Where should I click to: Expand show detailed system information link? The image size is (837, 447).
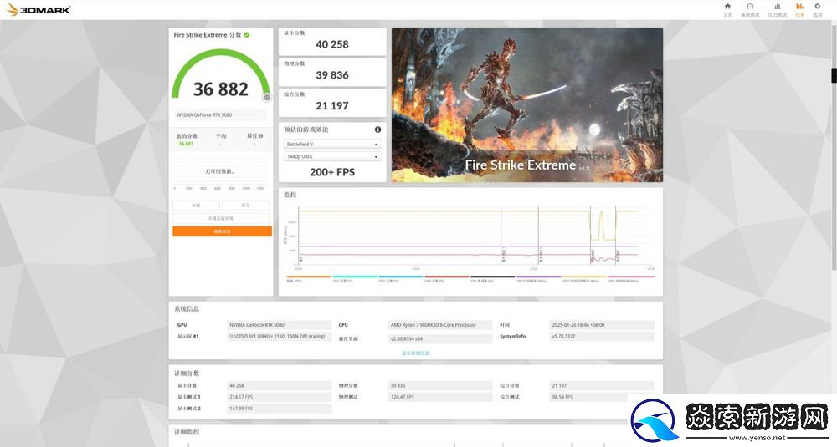click(x=416, y=353)
